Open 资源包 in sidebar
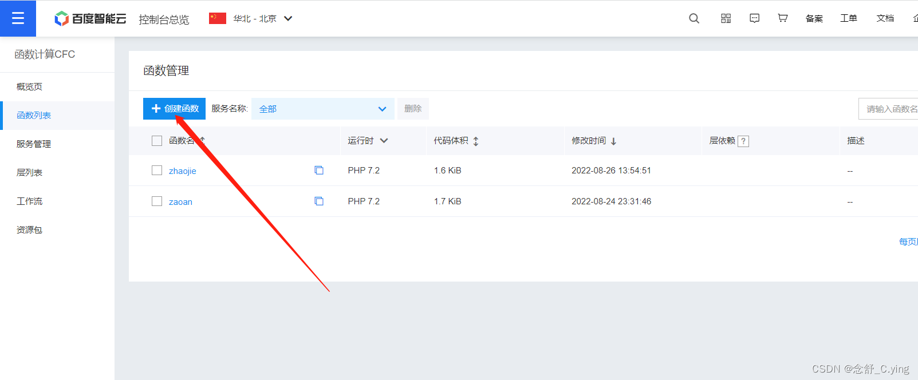Image resolution: width=918 pixels, height=380 pixels. pos(29,229)
